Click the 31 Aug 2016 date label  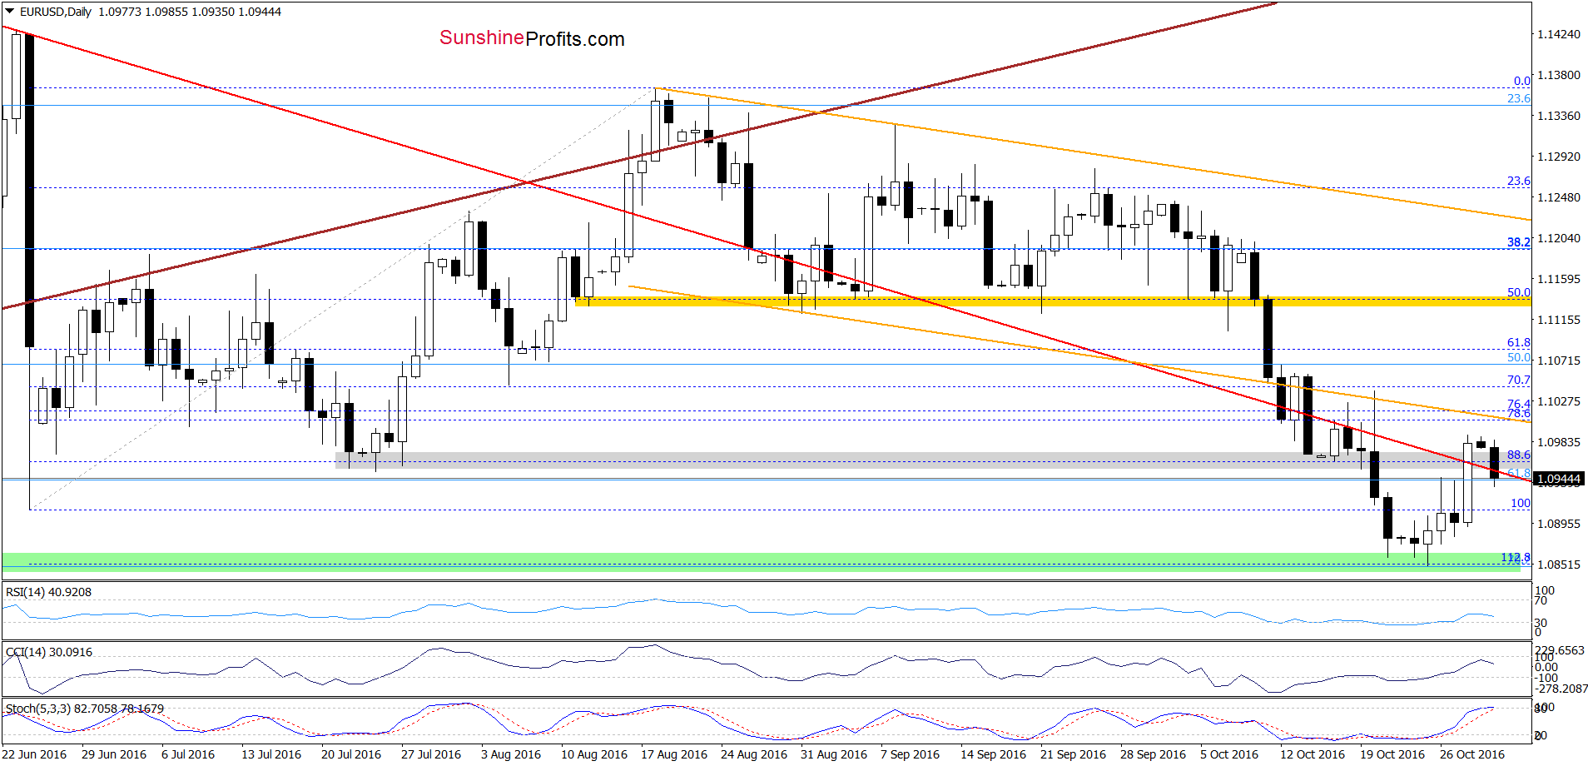pyautogui.click(x=834, y=754)
